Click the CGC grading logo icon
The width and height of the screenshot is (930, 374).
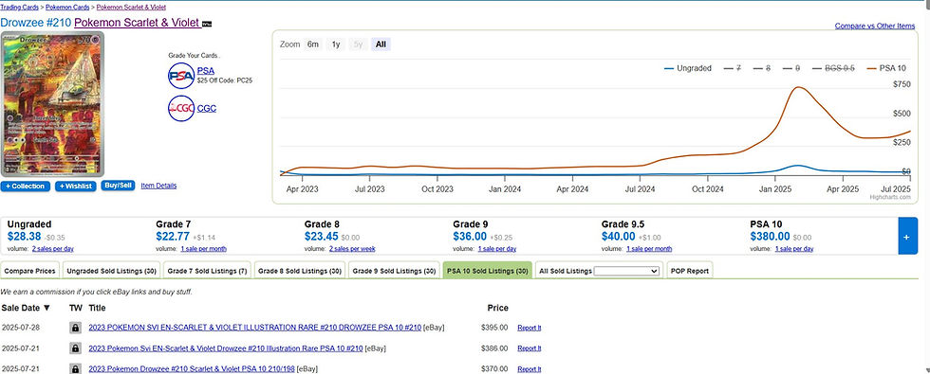181,108
